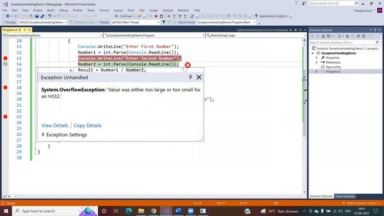
Task: Click the View Details link
Action: point(55,125)
